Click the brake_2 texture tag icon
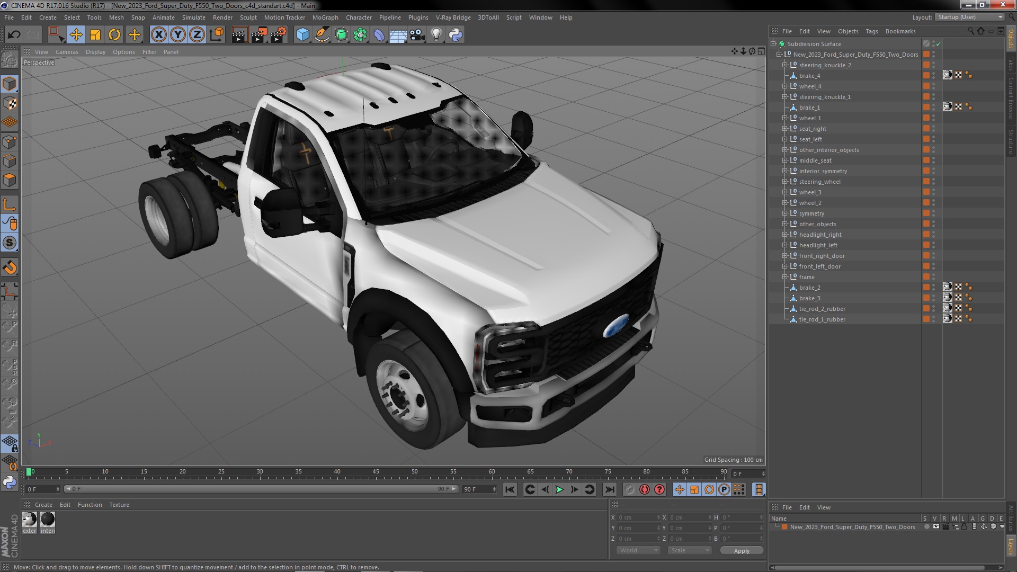 pos(947,287)
